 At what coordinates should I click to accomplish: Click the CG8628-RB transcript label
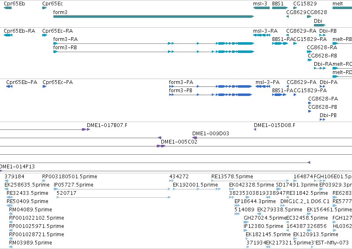pyautogui.click(x=322, y=56)
